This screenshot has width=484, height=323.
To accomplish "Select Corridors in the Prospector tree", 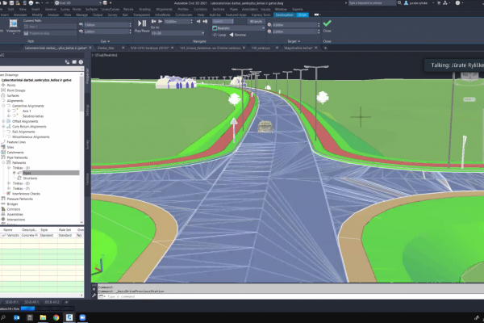I will [x=14, y=209].
